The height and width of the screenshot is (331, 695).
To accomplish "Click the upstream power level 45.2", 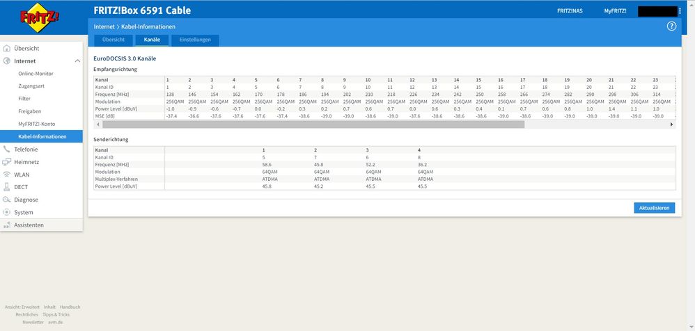I will pyautogui.click(x=319, y=186).
